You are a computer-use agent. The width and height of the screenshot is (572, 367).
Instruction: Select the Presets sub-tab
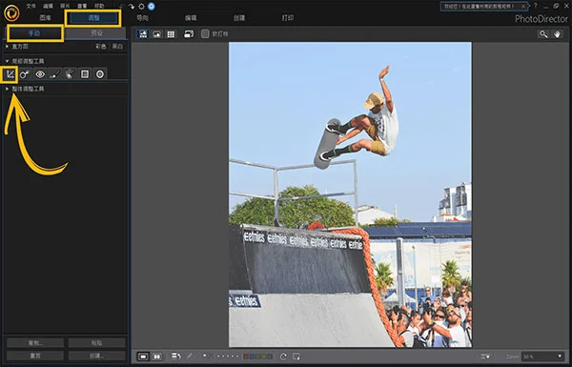tap(96, 33)
